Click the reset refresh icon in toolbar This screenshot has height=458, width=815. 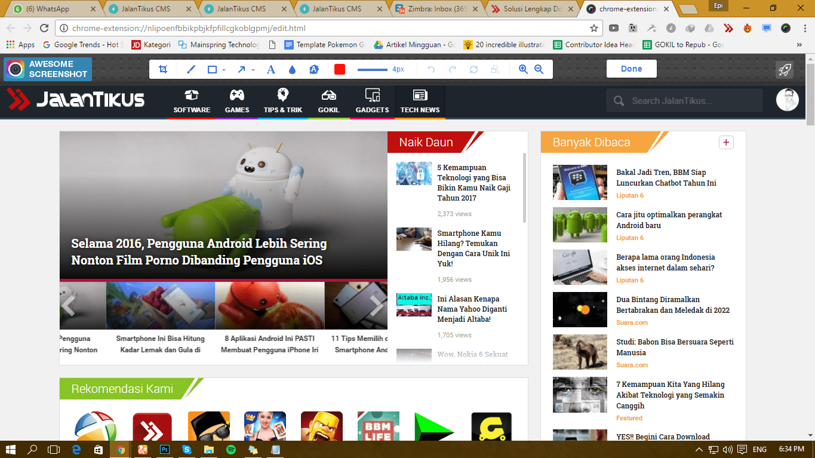(473, 69)
